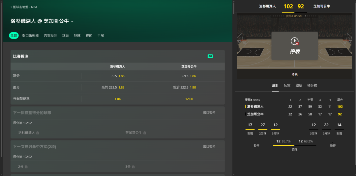The width and height of the screenshot is (356, 176).
Task: Click the Bulls 14 犯規 stat
Action: coord(339,128)
